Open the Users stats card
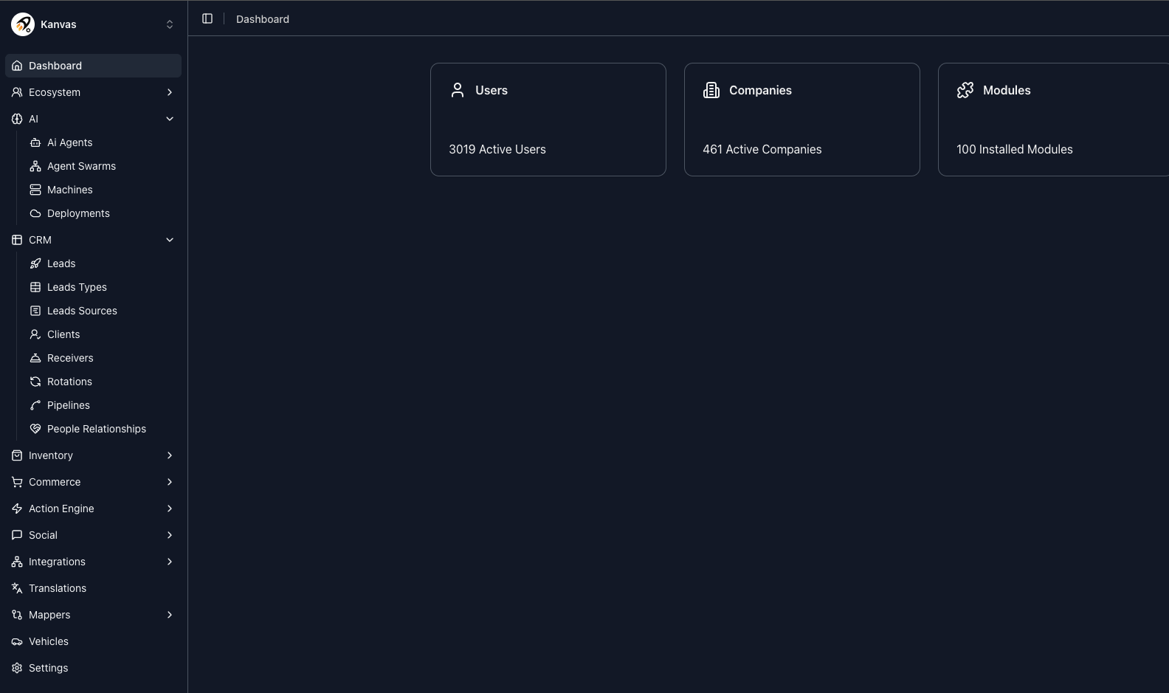Screen dimensions: 1169x693 click(548, 120)
